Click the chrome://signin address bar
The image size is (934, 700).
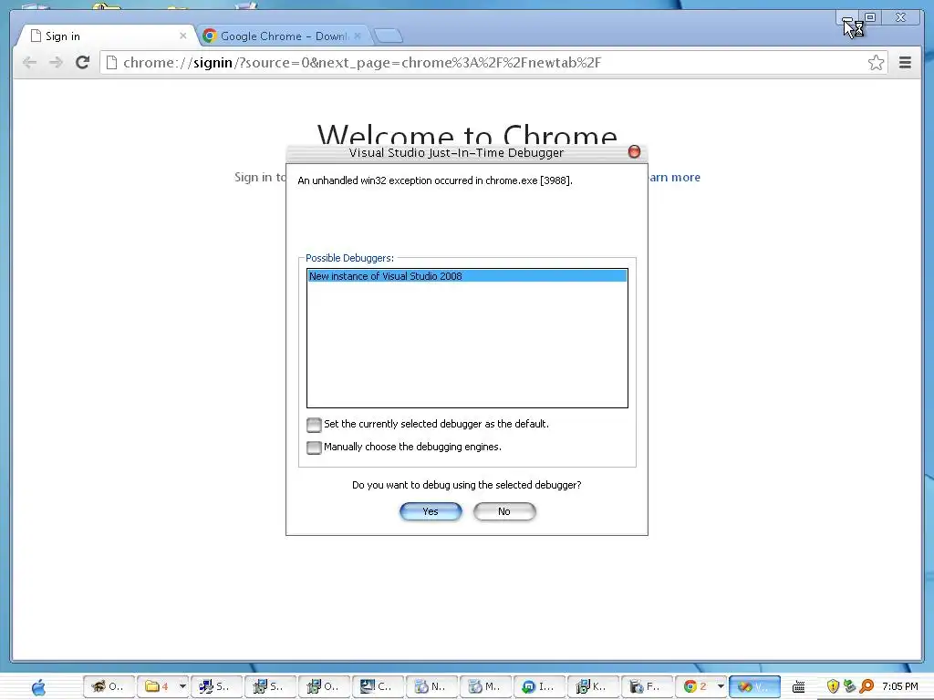point(493,63)
